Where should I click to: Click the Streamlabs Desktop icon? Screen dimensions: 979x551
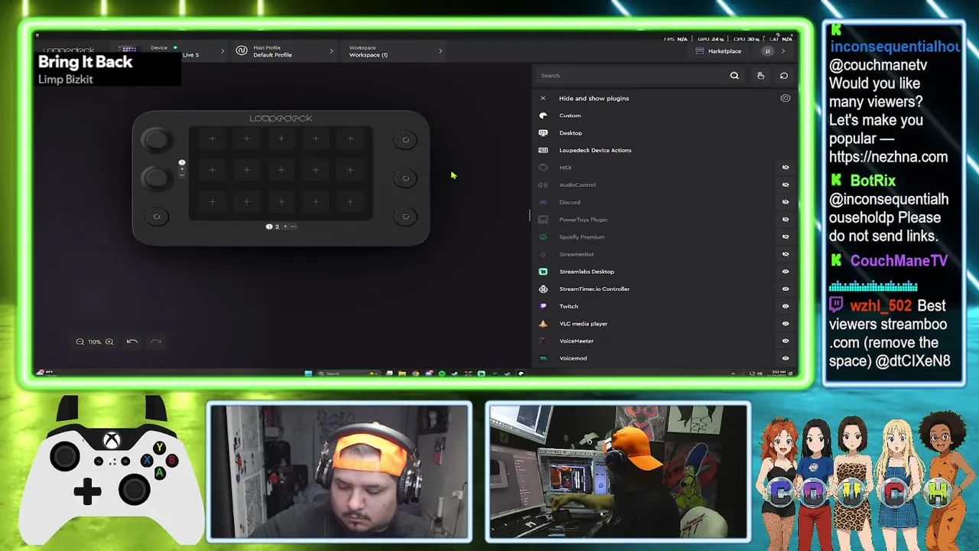(x=543, y=272)
